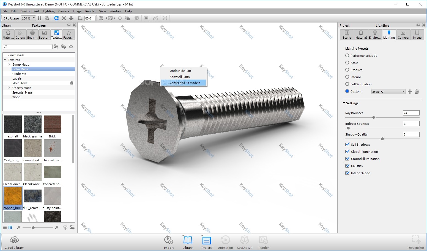Open the CPU Usage percentage dropdown
427x251 pixels.
(x=28, y=18)
